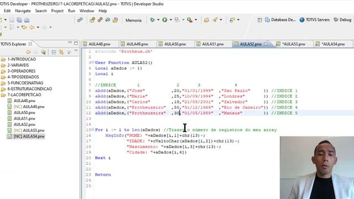Open the Window menu
The height and width of the screenshot is (199, 354).
point(87,11)
